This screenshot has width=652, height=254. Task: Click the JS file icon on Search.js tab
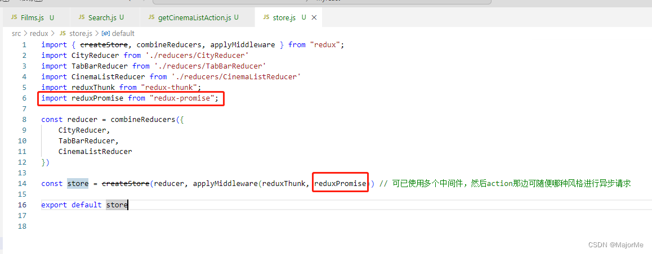(82, 17)
